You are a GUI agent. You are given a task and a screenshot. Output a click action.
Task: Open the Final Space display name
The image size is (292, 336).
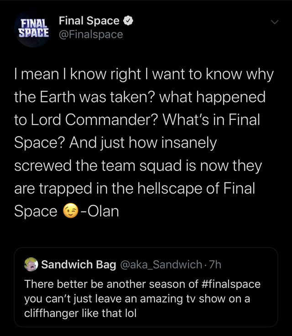tap(89, 21)
